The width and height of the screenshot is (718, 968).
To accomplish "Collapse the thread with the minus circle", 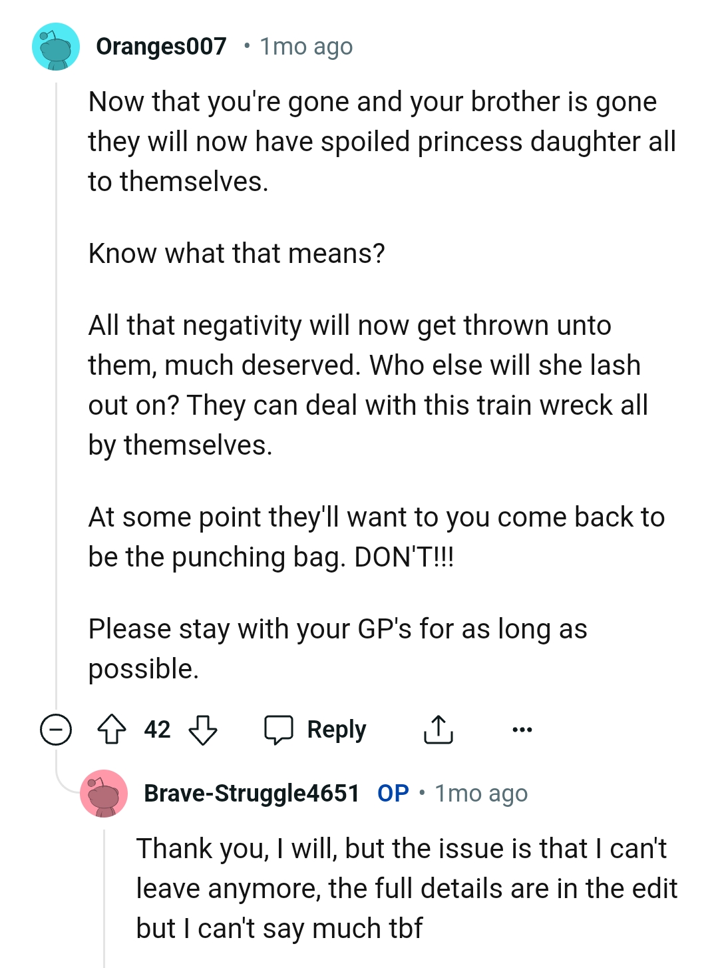I will (x=56, y=729).
